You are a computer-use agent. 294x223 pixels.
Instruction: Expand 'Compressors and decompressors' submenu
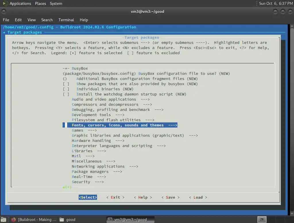point(112,105)
